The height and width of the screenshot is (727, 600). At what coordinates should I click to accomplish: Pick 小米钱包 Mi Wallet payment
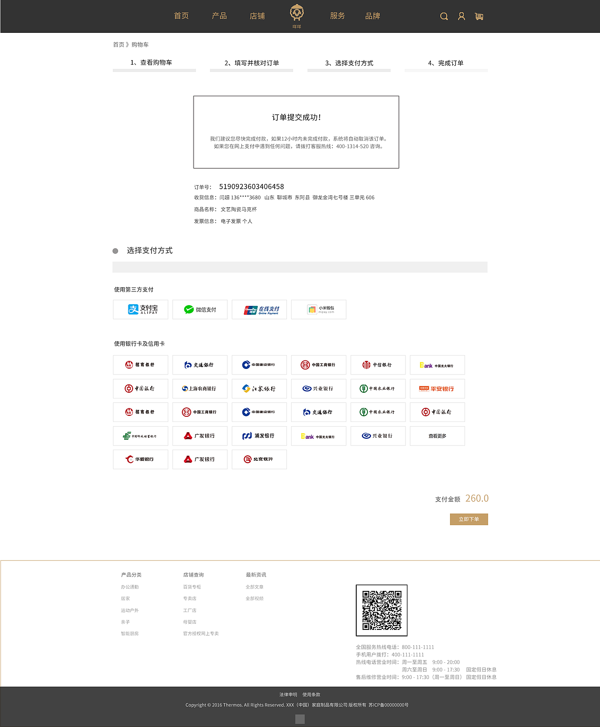319,309
